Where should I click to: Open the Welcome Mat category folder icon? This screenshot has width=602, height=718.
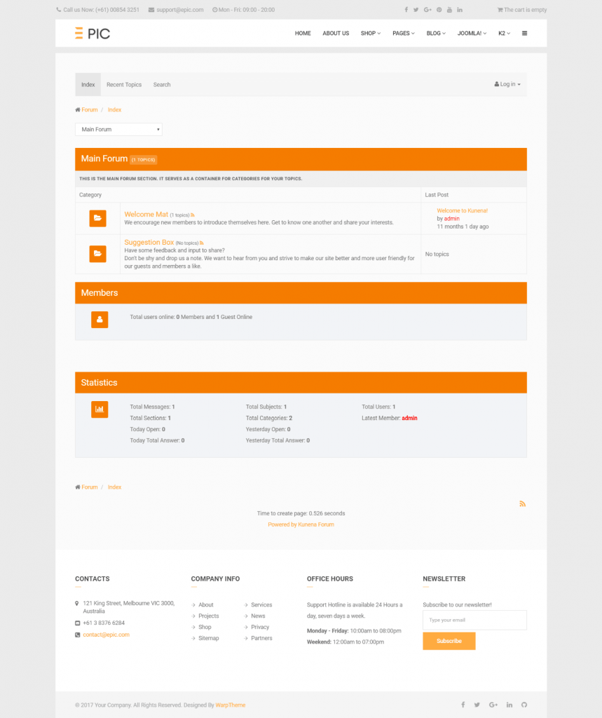tap(98, 218)
